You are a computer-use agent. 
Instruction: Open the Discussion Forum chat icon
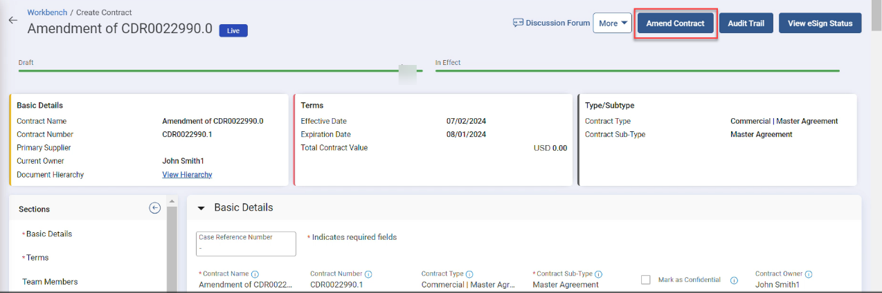click(518, 23)
